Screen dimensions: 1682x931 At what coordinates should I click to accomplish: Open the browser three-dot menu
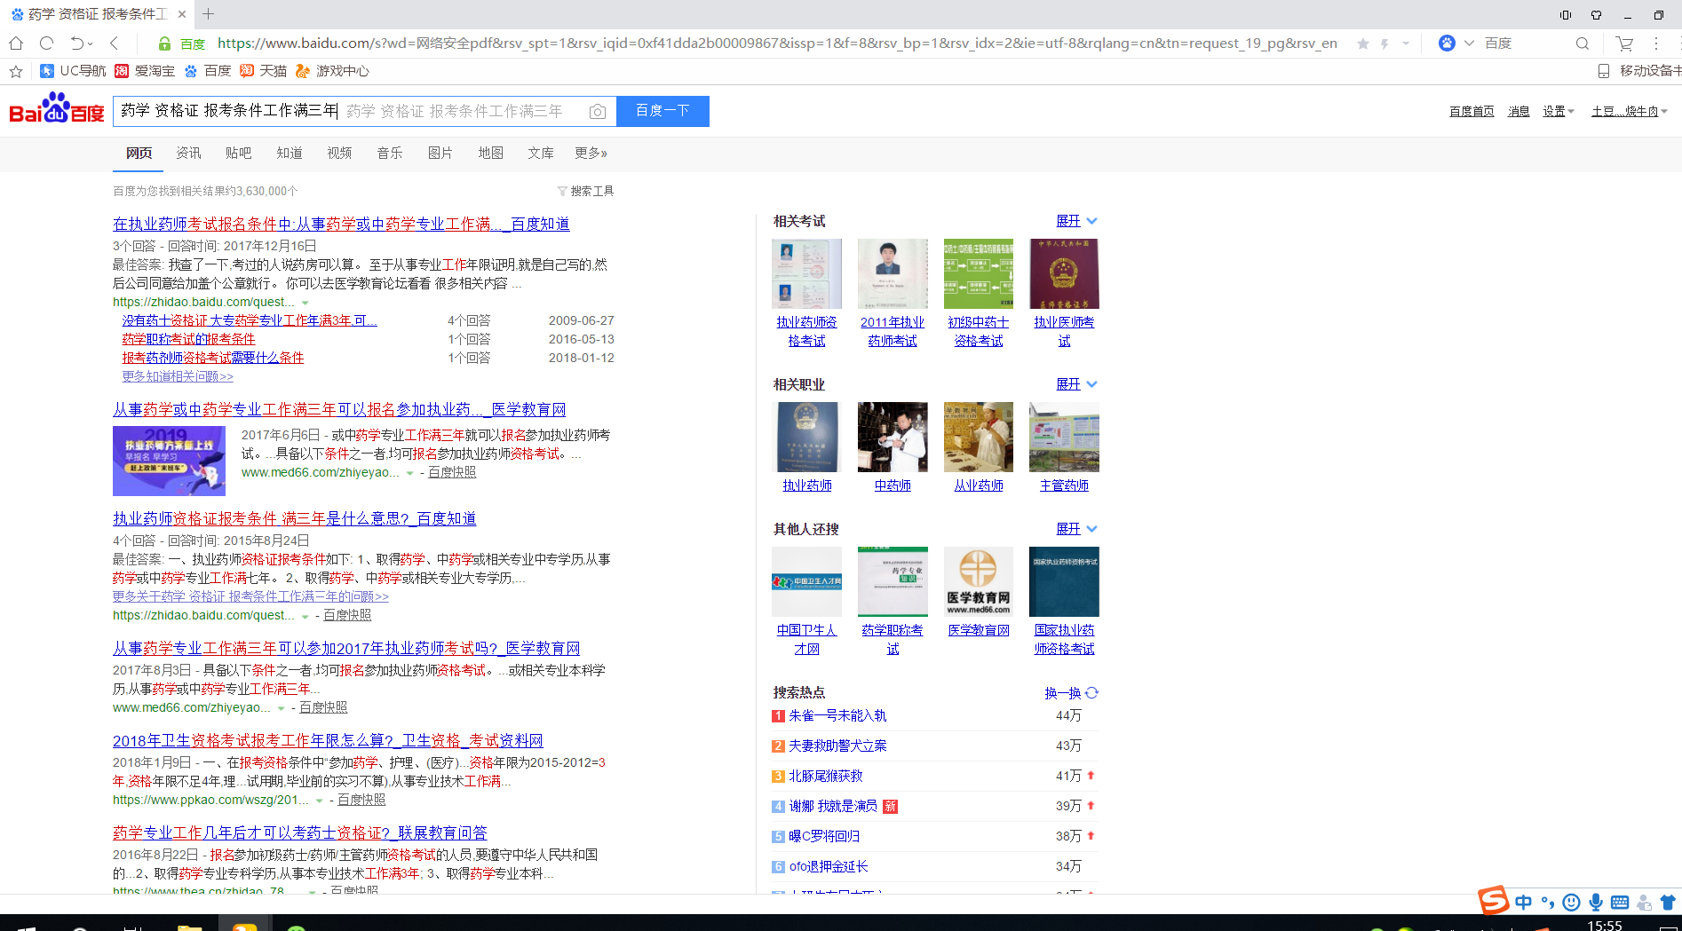1656,43
